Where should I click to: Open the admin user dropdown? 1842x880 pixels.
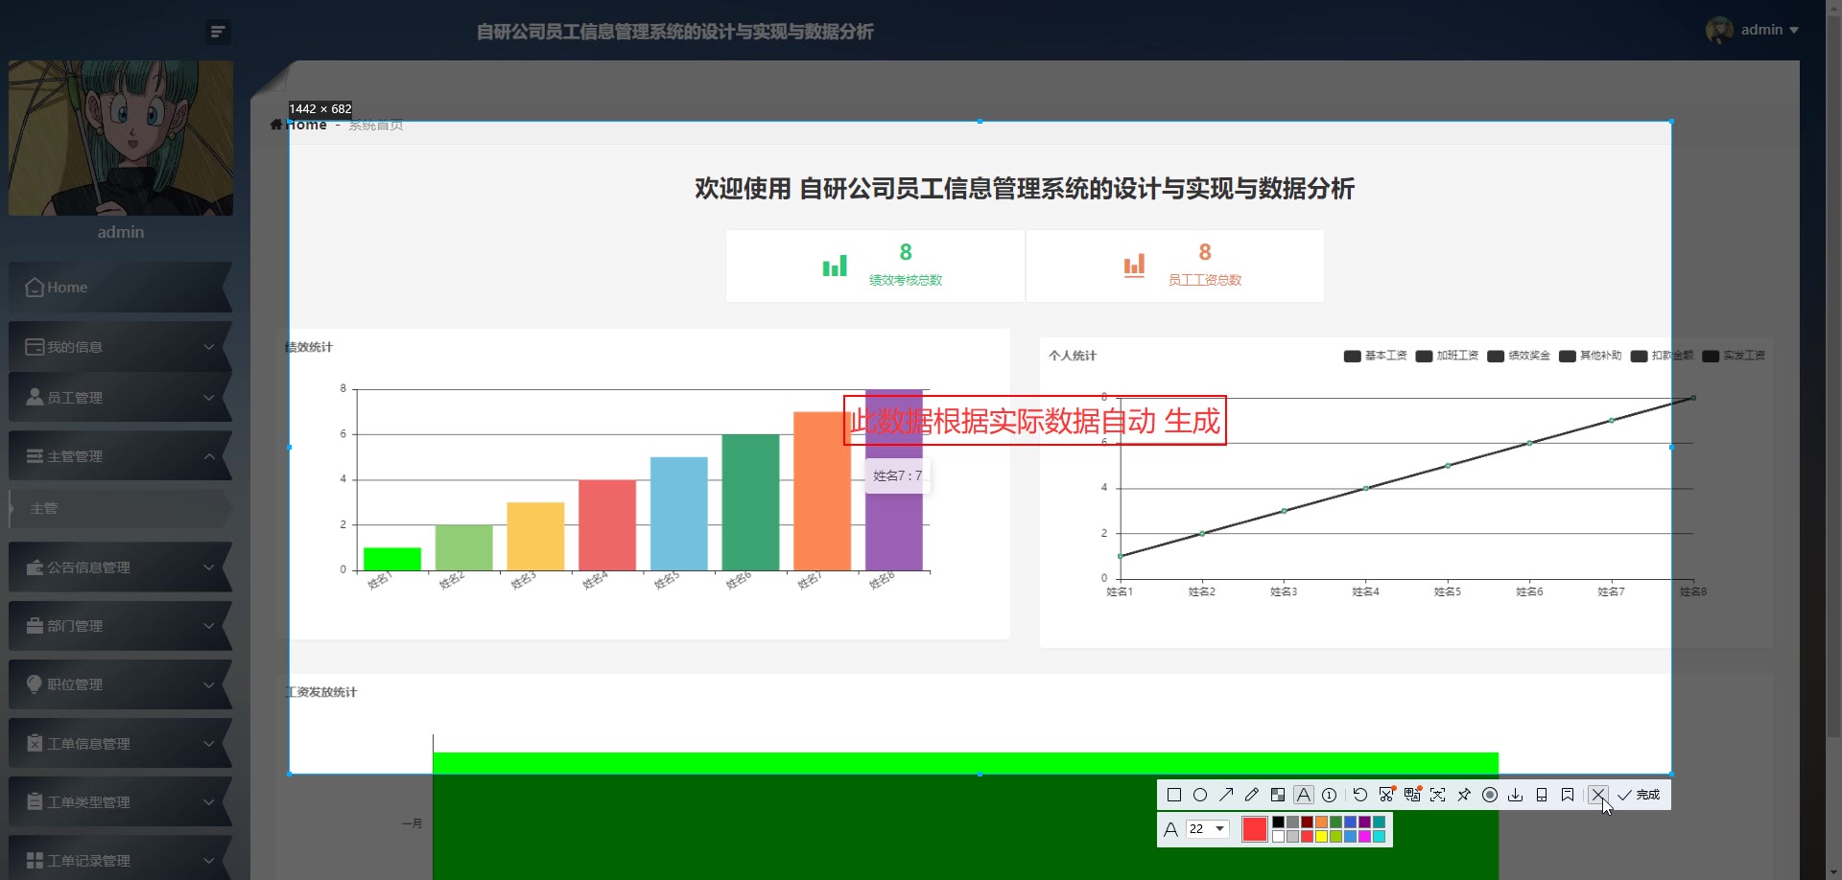[x=1752, y=30]
